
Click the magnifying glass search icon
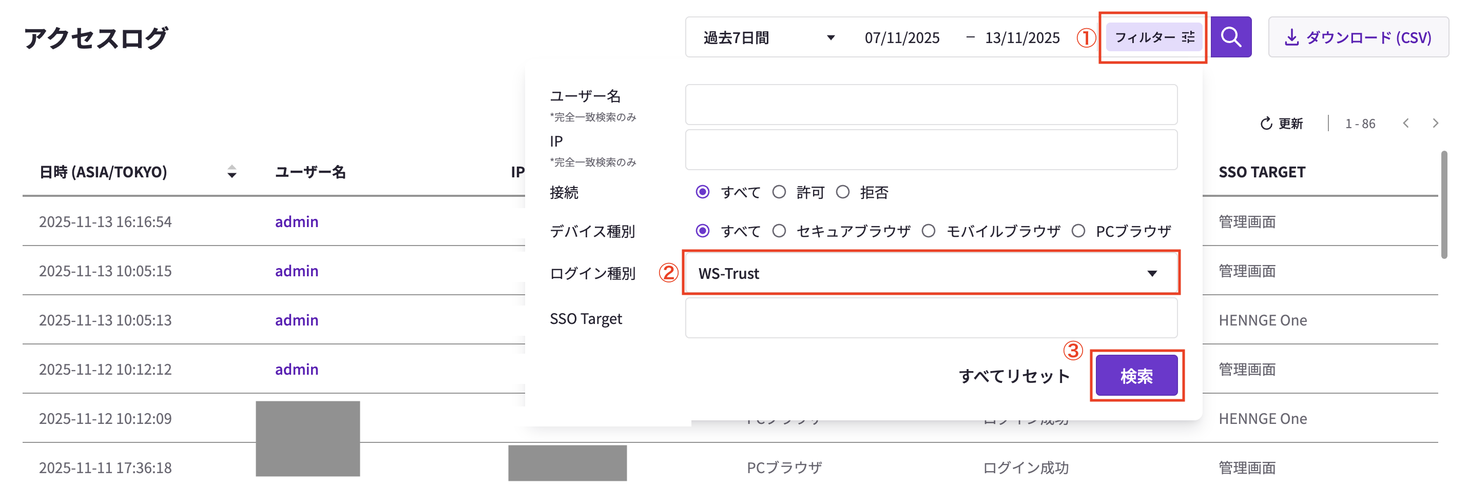1230,37
